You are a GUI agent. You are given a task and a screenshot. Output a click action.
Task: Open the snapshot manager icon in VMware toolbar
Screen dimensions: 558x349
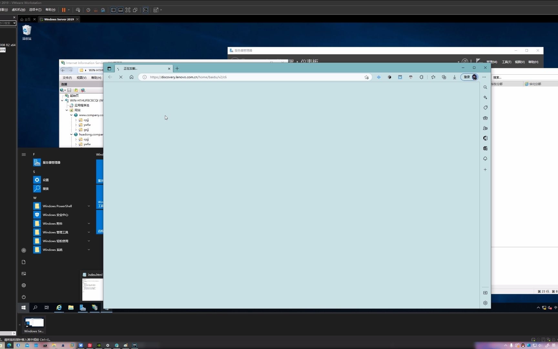point(103,10)
